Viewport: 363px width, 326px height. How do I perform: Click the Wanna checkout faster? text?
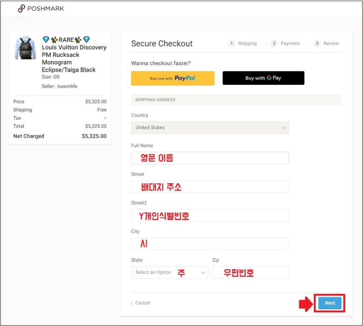tap(161, 63)
